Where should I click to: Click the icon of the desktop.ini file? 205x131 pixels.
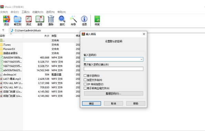click(1, 75)
